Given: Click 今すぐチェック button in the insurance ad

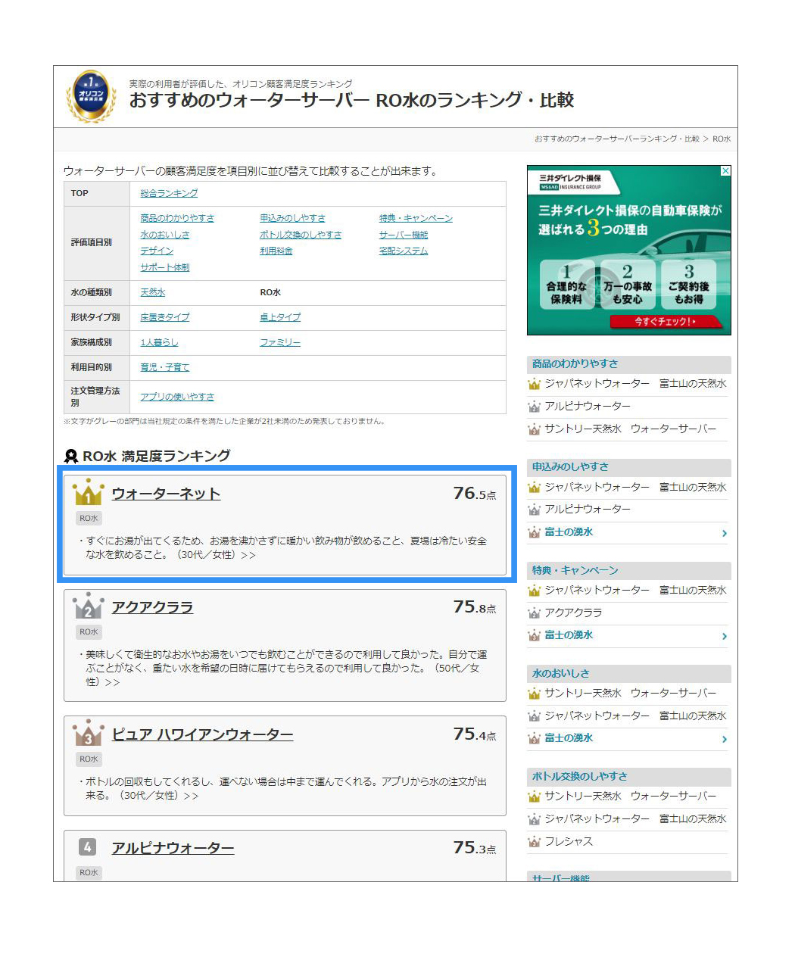Looking at the screenshot, I should [x=666, y=322].
